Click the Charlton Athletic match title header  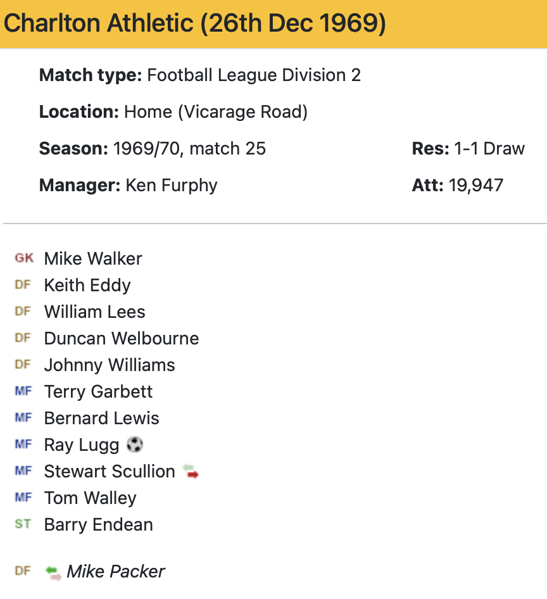click(x=195, y=24)
